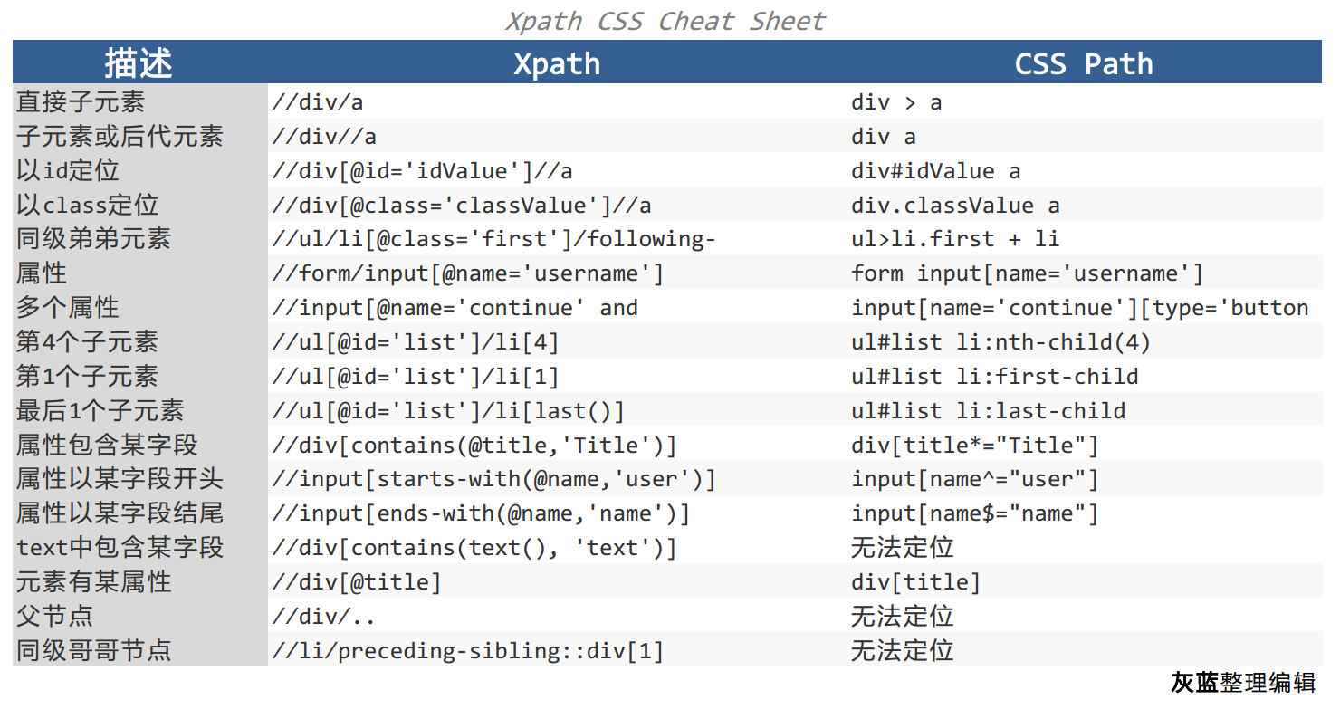Image resolution: width=1340 pixels, height=719 pixels.
Task: Click the "多个属性" description cell
Action: pyautogui.click(x=68, y=308)
